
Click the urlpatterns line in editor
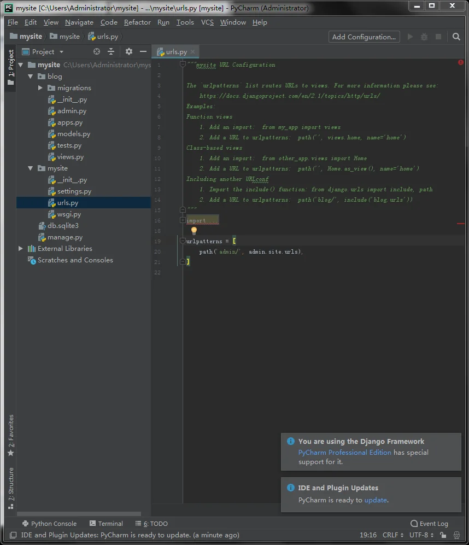click(x=211, y=241)
